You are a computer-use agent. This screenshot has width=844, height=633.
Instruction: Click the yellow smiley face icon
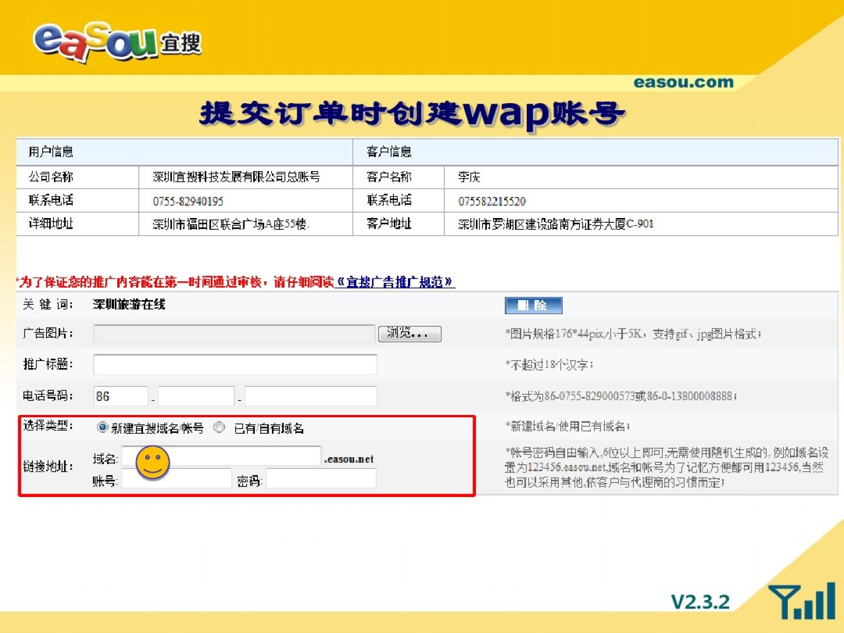[152, 462]
